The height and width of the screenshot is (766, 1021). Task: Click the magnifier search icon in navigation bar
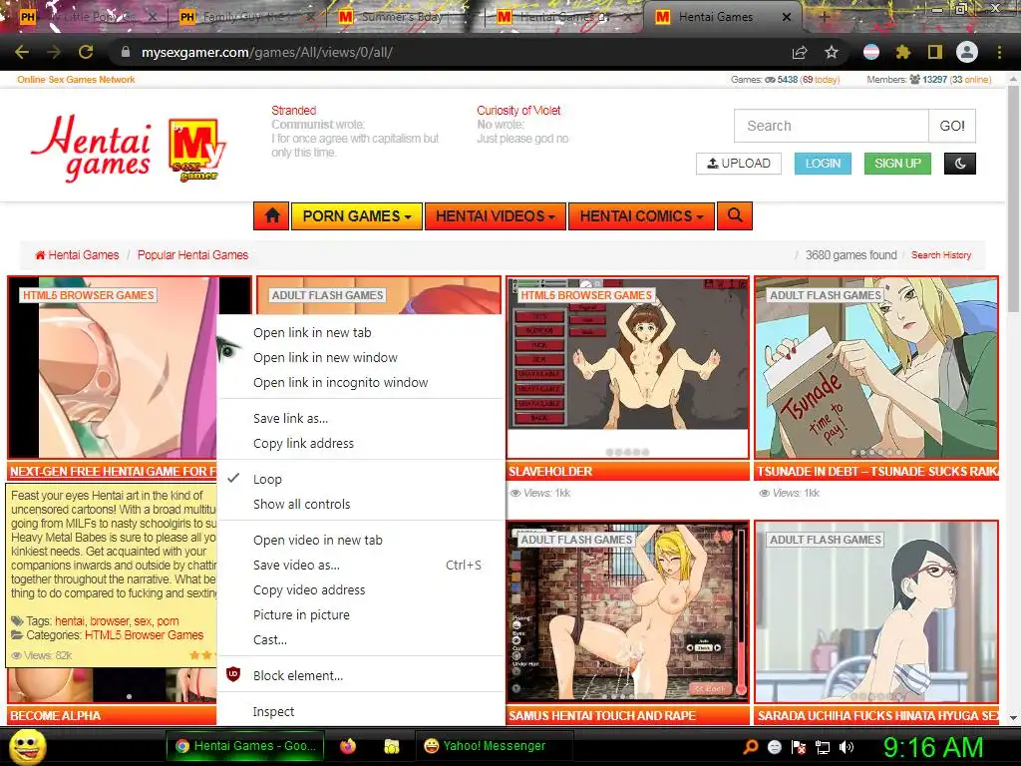coord(735,215)
